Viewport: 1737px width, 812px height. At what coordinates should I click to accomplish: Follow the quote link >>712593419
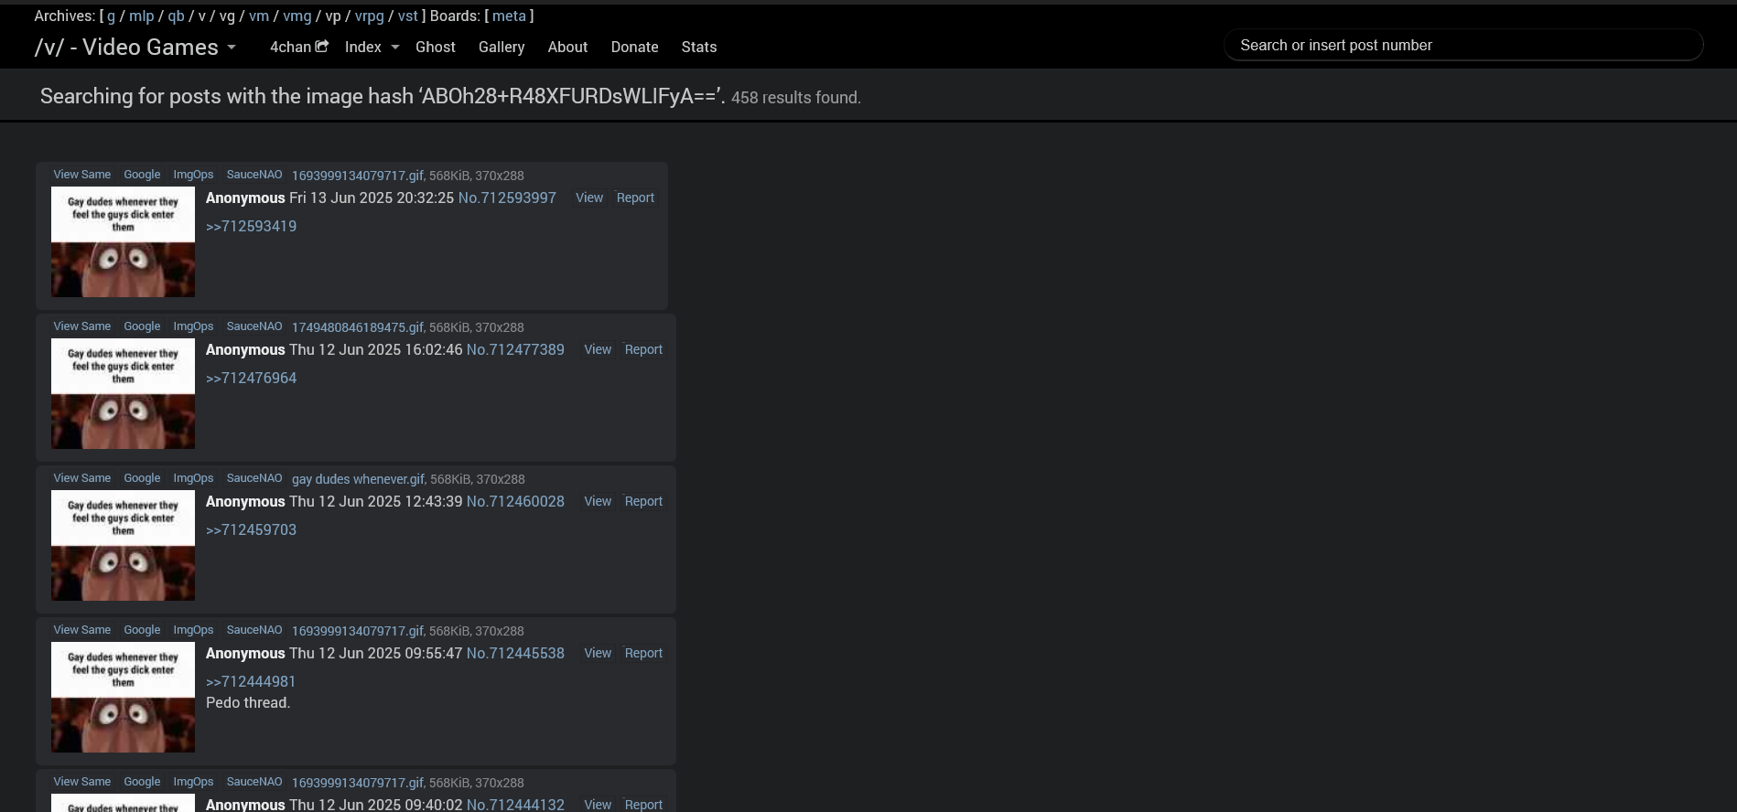(251, 226)
